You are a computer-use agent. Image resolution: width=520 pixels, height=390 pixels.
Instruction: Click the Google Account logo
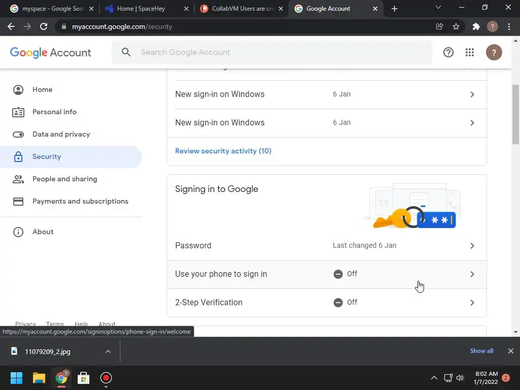(x=50, y=52)
